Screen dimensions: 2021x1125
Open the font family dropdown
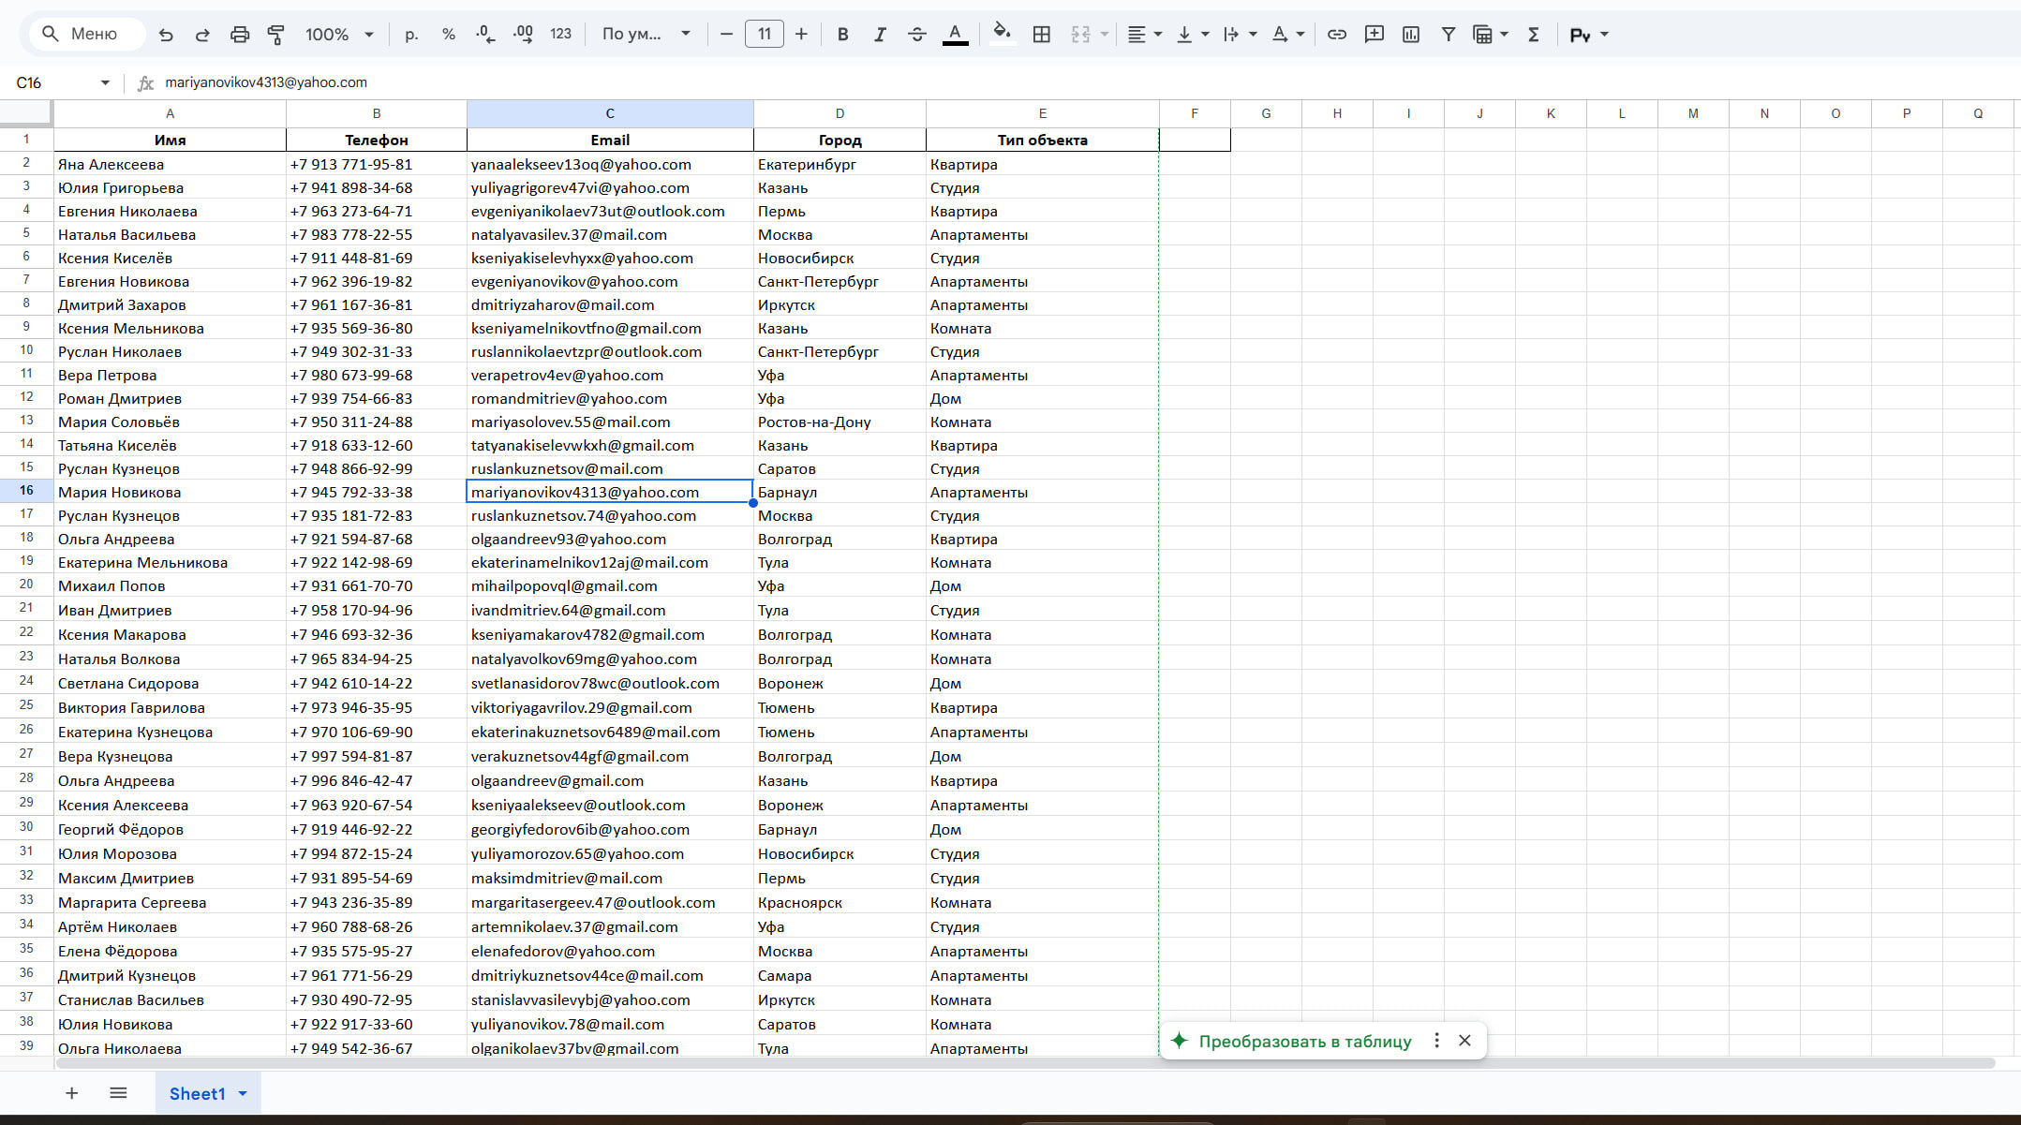(646, 35)
